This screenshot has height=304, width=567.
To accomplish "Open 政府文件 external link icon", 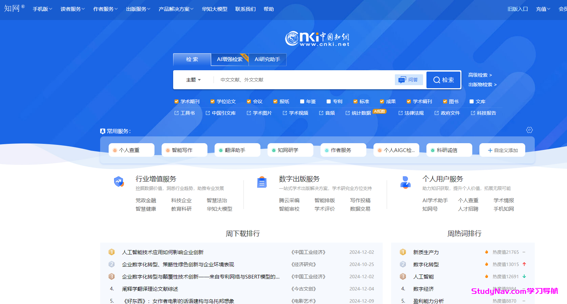I will tap(437, 113).
